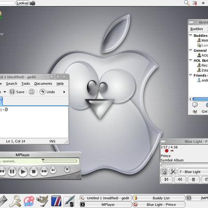This screenshot has width=208, height=208.
Task: Launch the pink circular app icon
Action: coord(29,201)
